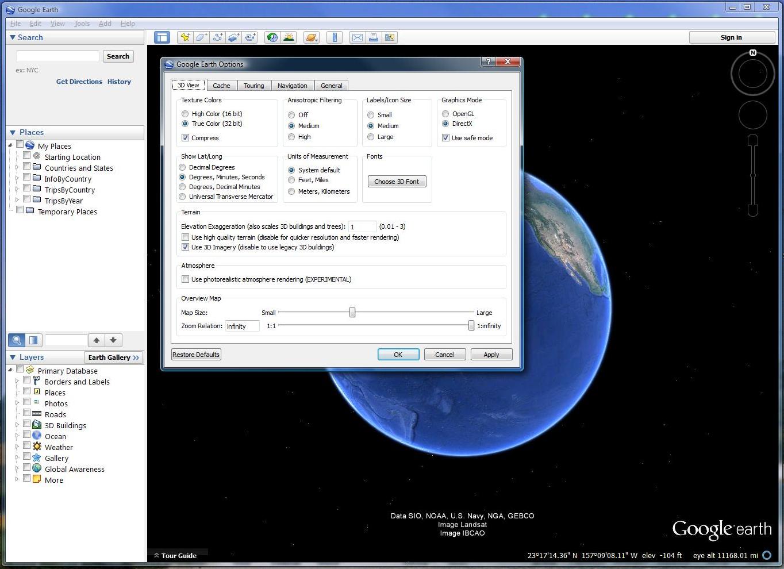
Task: Click the Choose 3D Font button
Action: coord(397,182)
